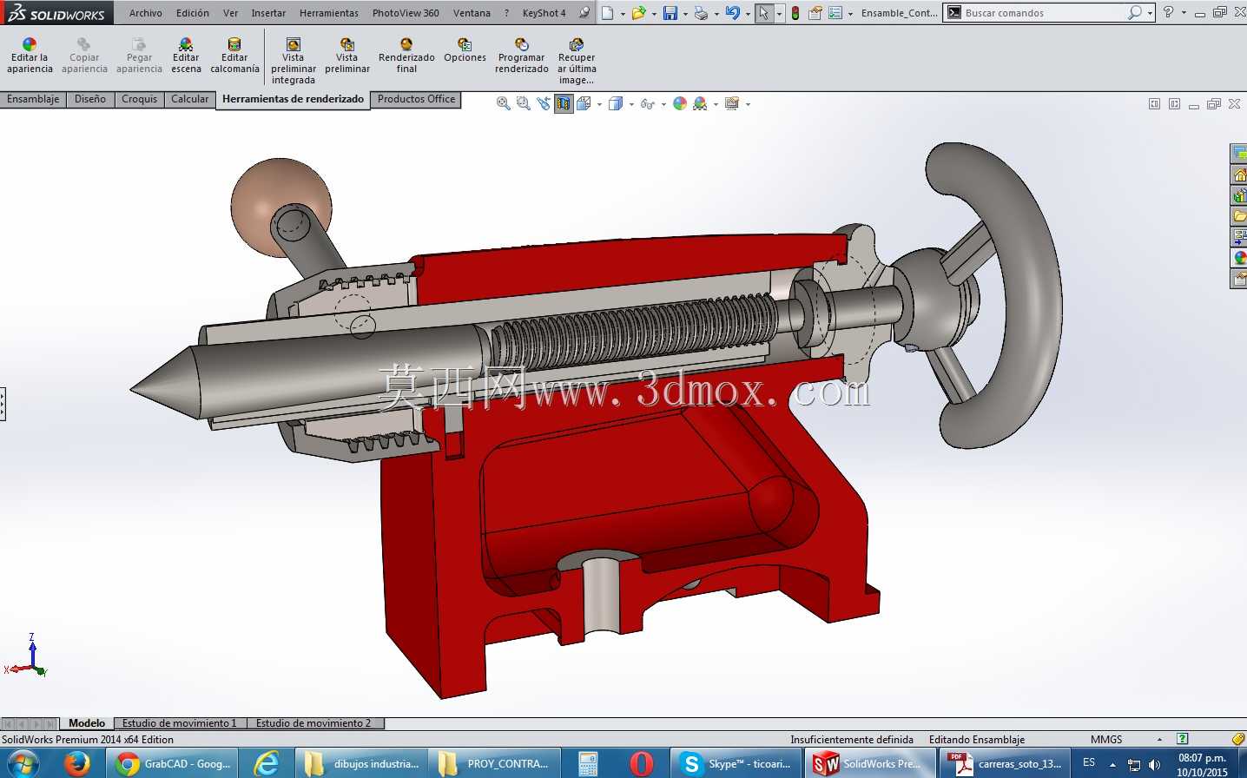This screenshot has height=778, width=1247.
Task: Open the PhotoView 360 menu
Action: 406,13
